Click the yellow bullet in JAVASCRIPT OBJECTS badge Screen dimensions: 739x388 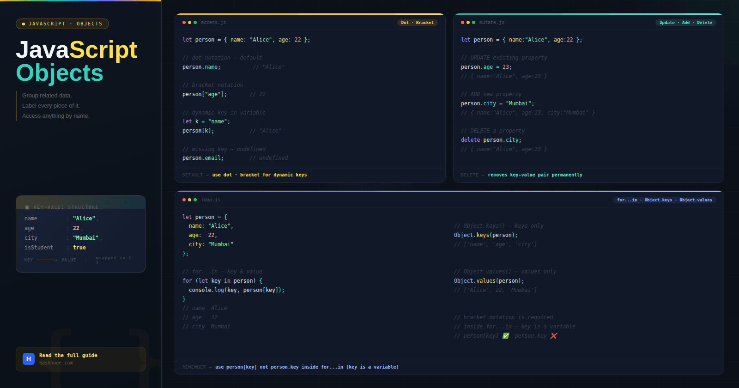tap(24, 24)
